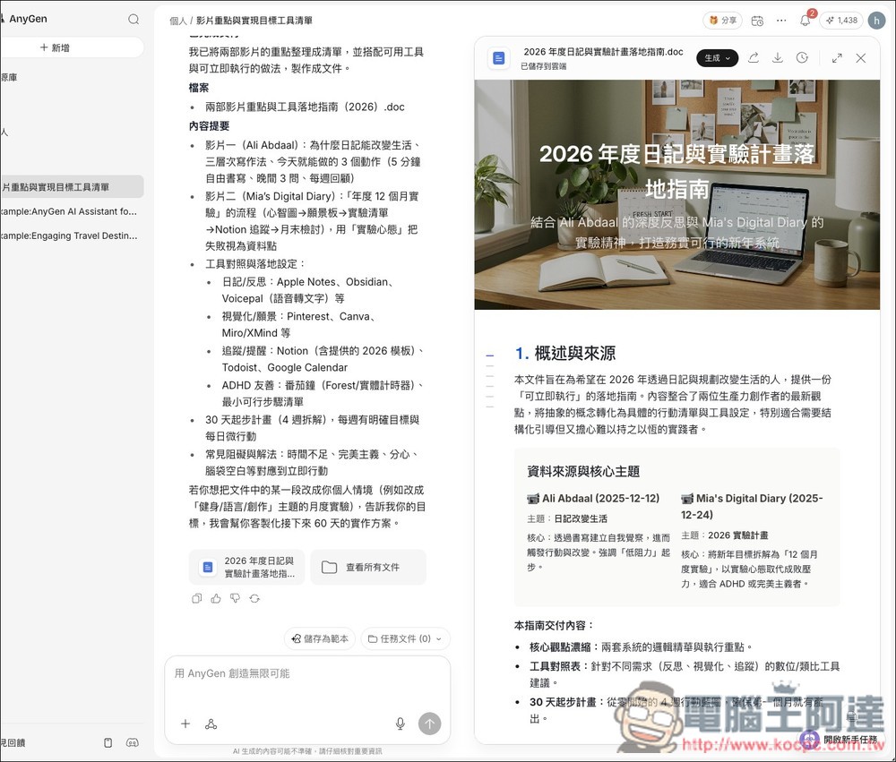Click the search icon in the sidebar

tap(134, 19)
